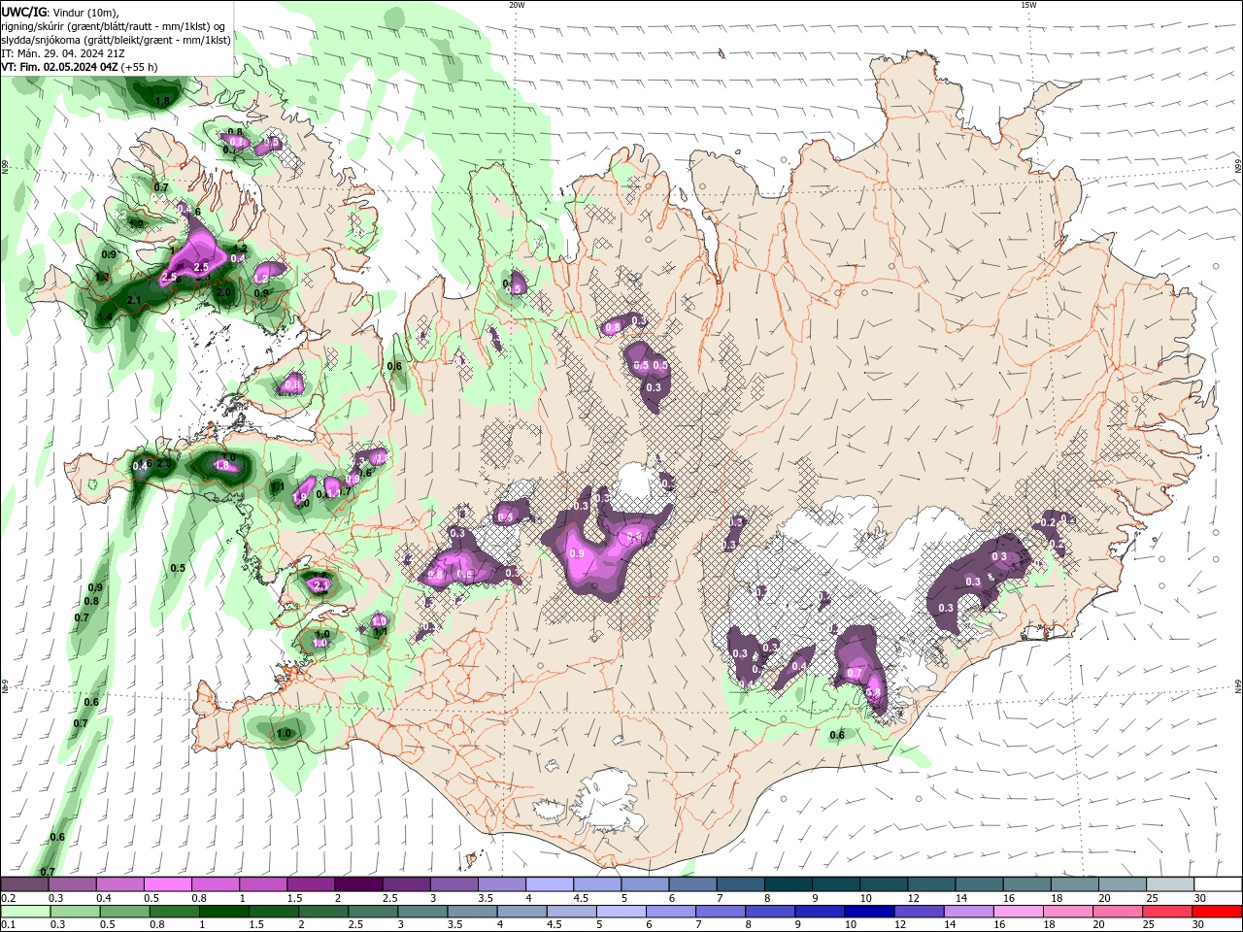Click the 'IT: Mán. 29. 04. 2024 21Z' line
1243x932 pixels.
(x=63, y=53)
